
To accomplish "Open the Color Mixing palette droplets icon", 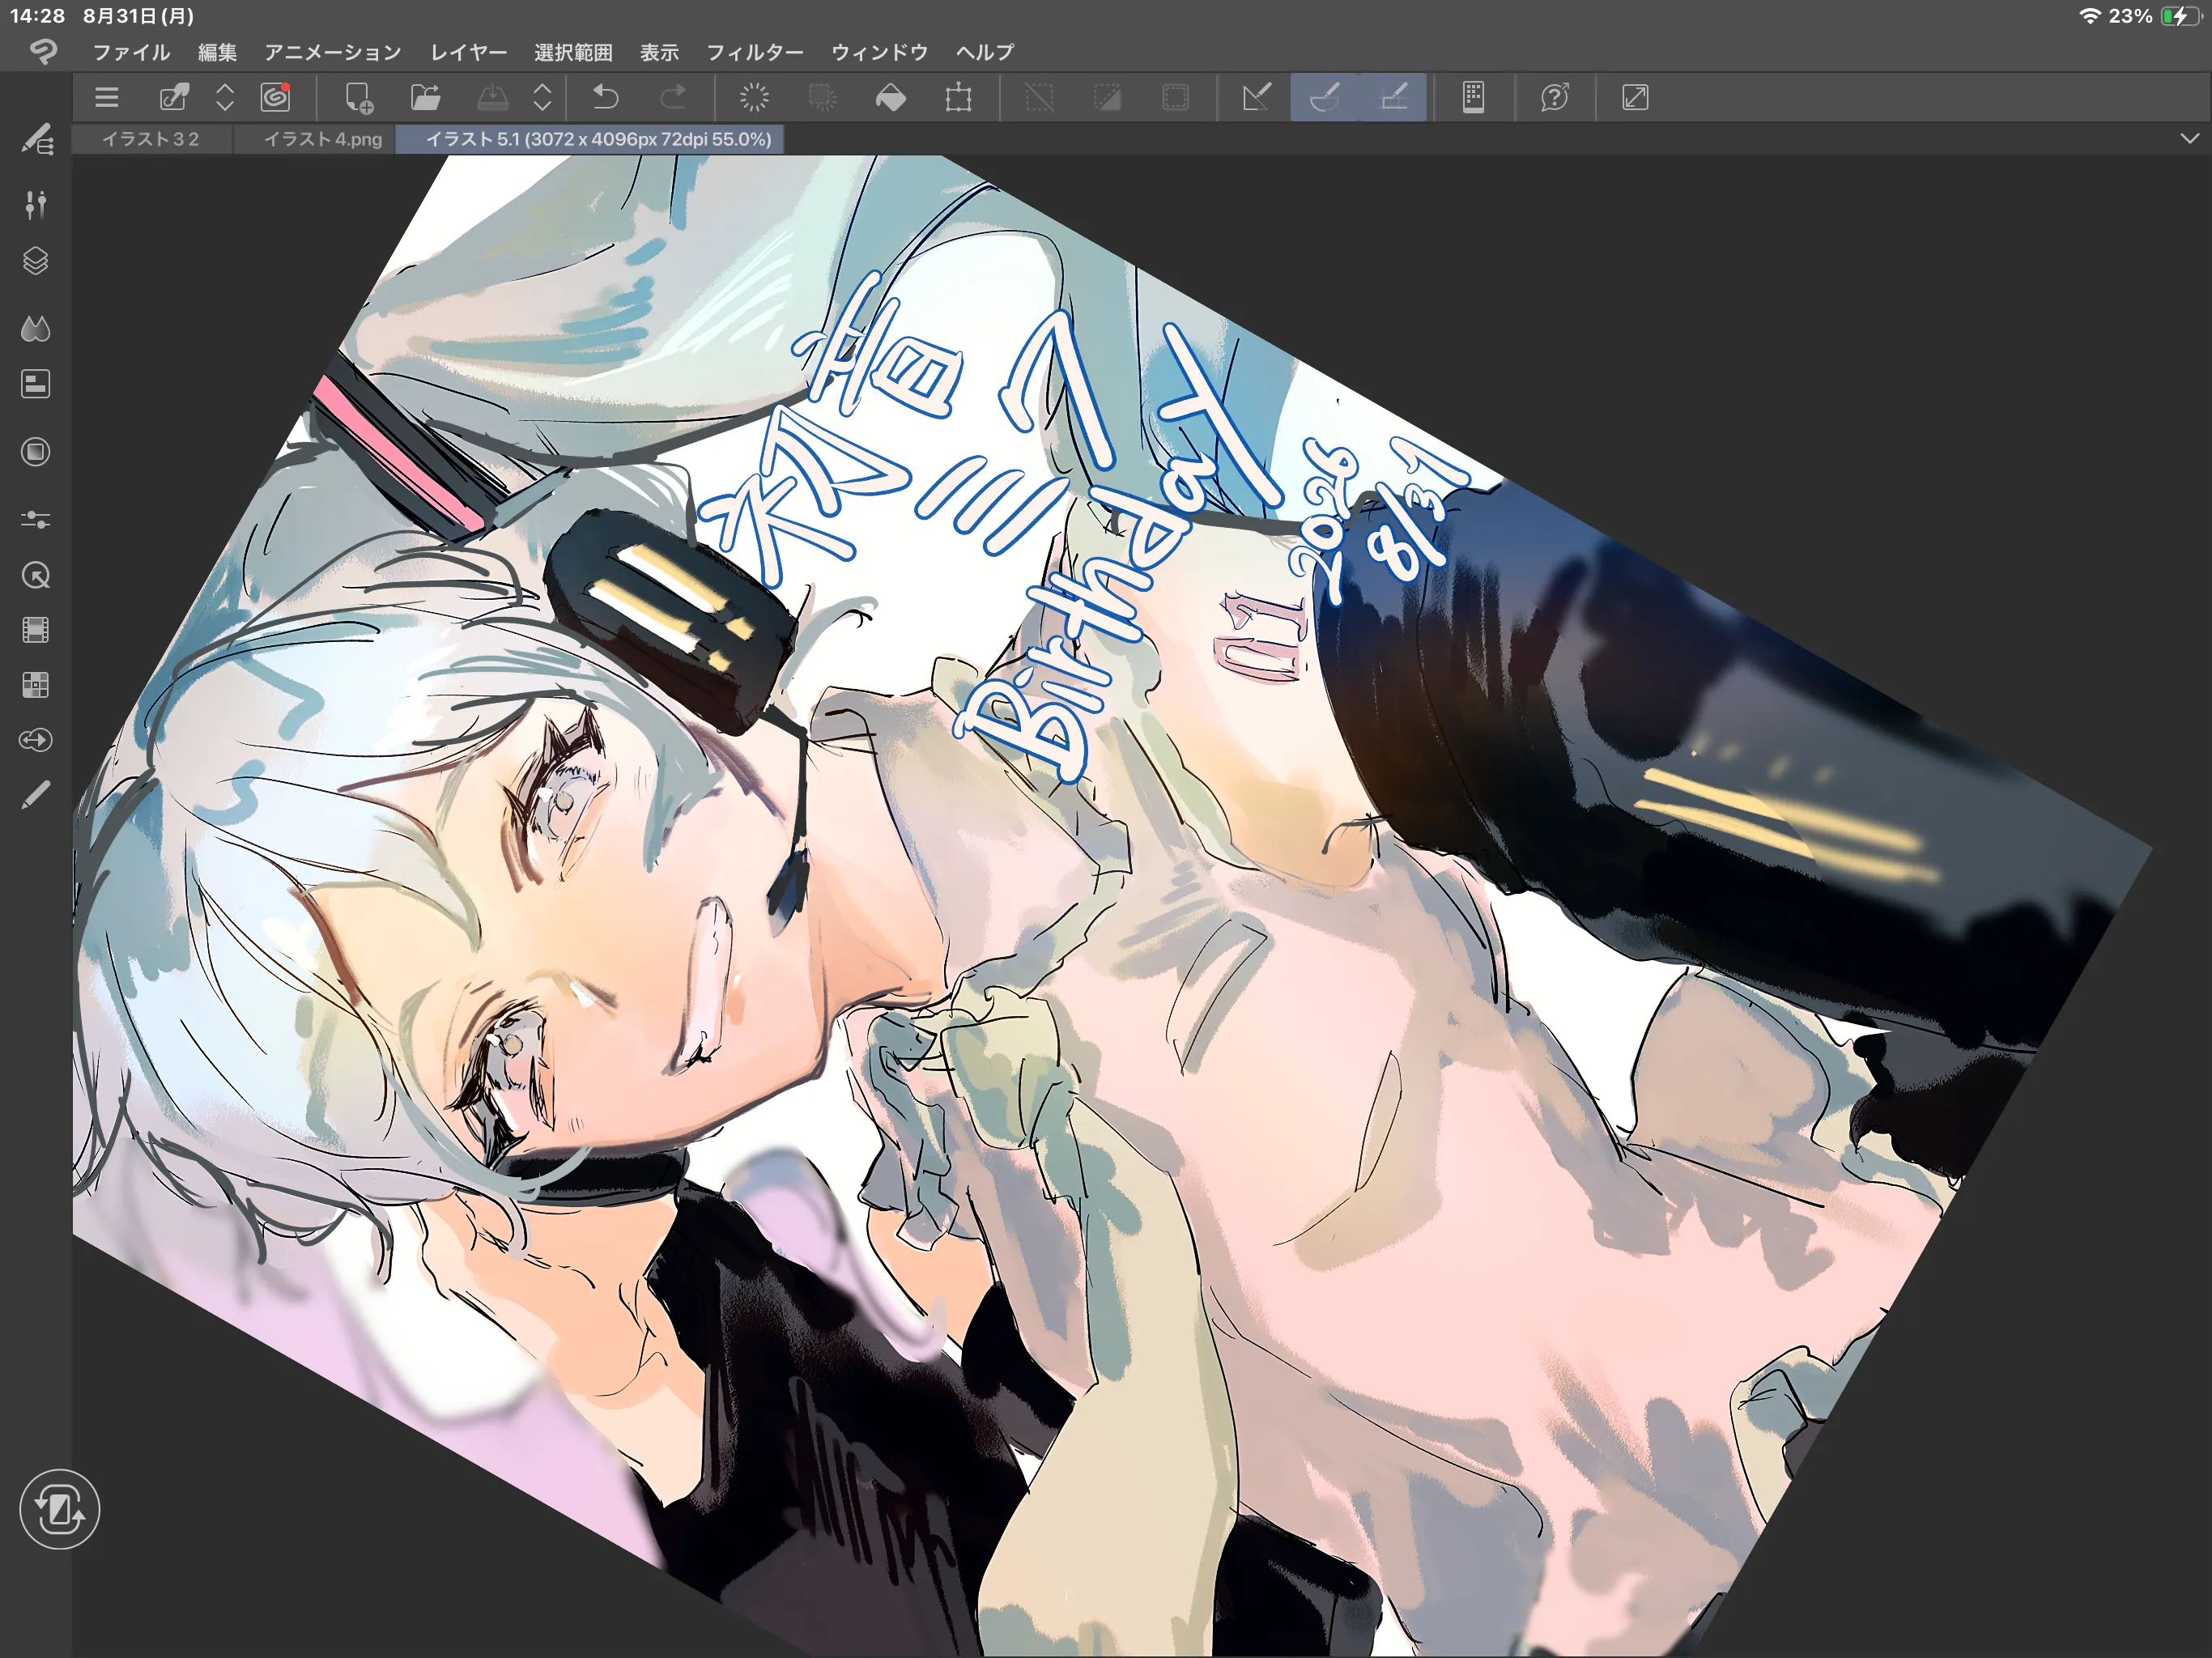I will (x=36, y=328).
